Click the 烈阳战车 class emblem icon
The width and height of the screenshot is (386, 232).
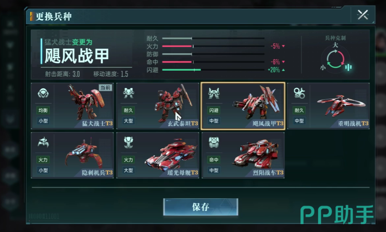[214, 142]
